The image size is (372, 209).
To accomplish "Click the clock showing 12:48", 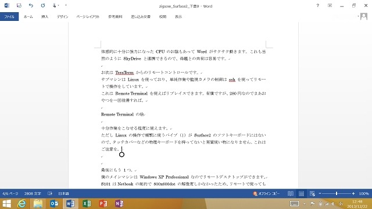I will pyautogui.click(x=357, y=201).
